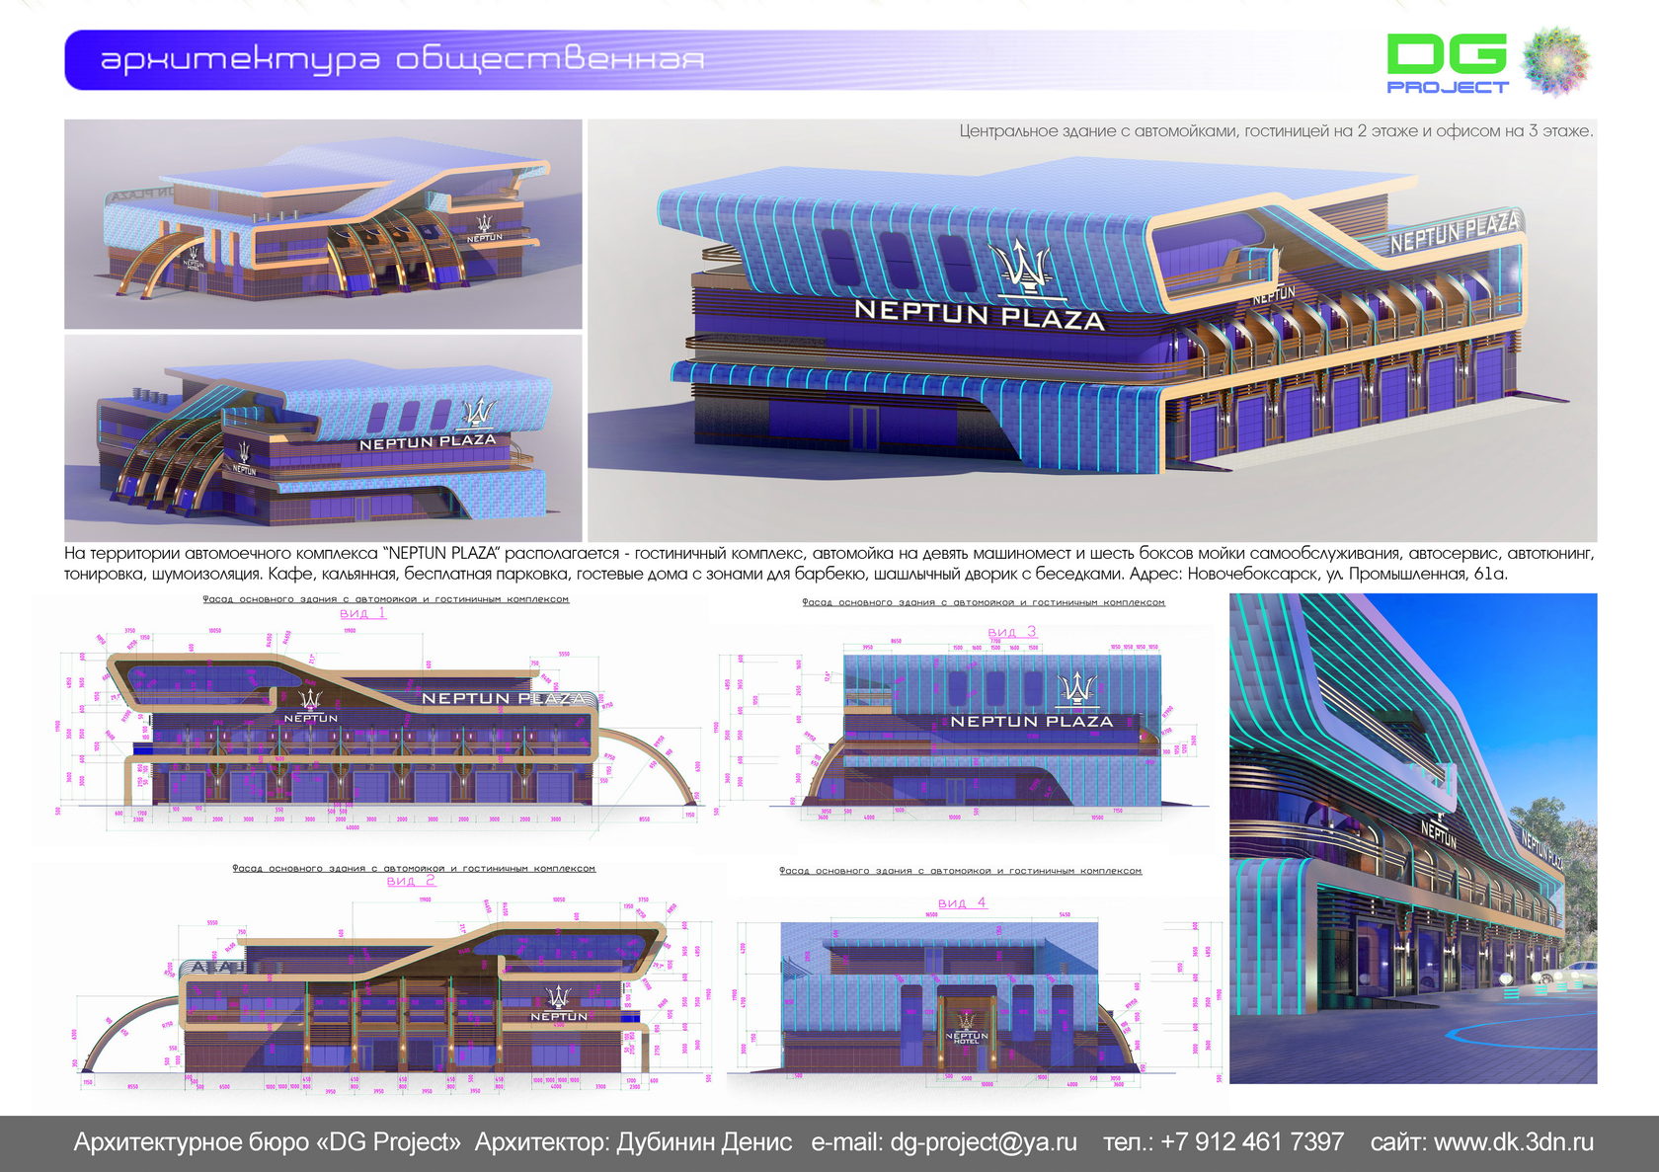The width and height of the screenshot is (1659, 1172).
Task: Click the 'вид 1' facade label
Action: click(363, 613)
